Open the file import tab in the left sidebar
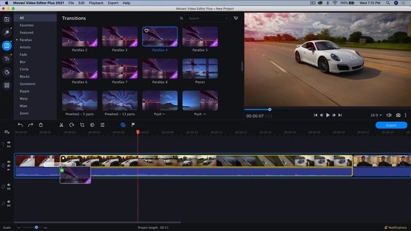The image size is (411, 231). click(7, 19)
